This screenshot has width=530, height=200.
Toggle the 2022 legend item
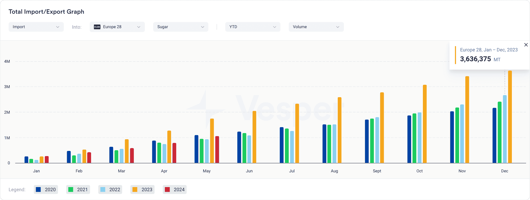pyautogui.click(x=110, y=189)
